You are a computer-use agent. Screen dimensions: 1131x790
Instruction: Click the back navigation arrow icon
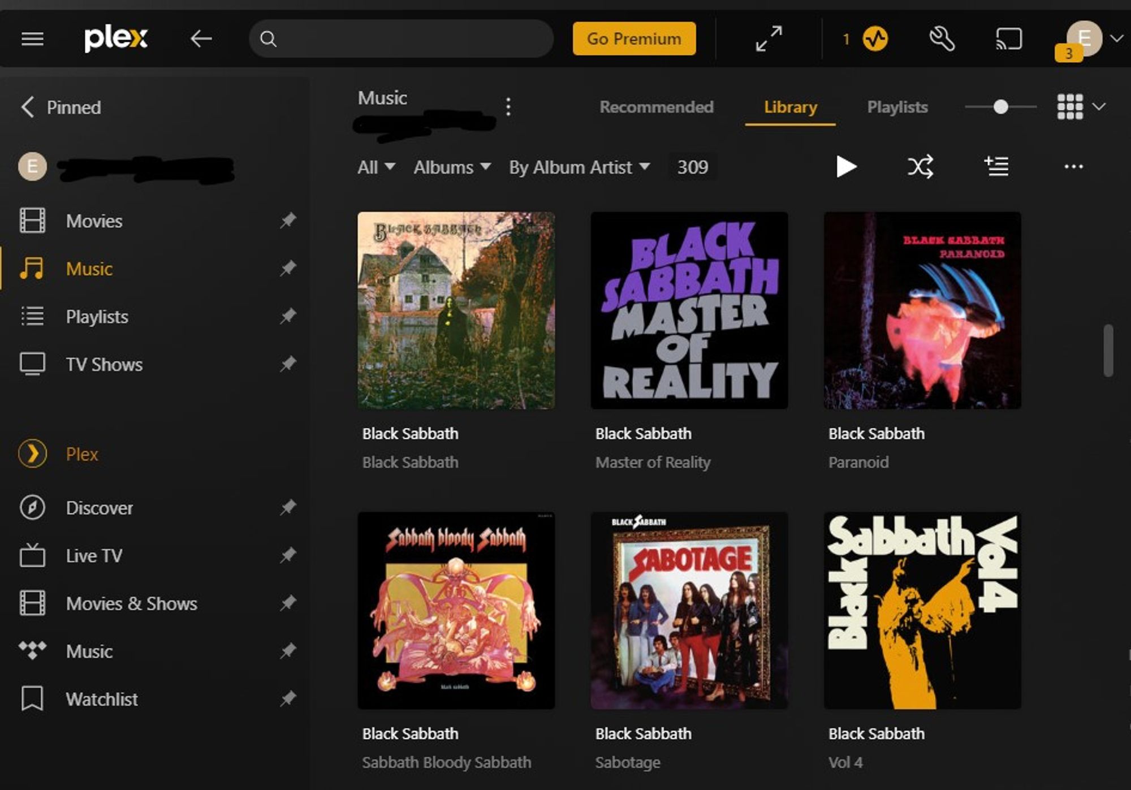pyautogui.click(x=200, y=38)
